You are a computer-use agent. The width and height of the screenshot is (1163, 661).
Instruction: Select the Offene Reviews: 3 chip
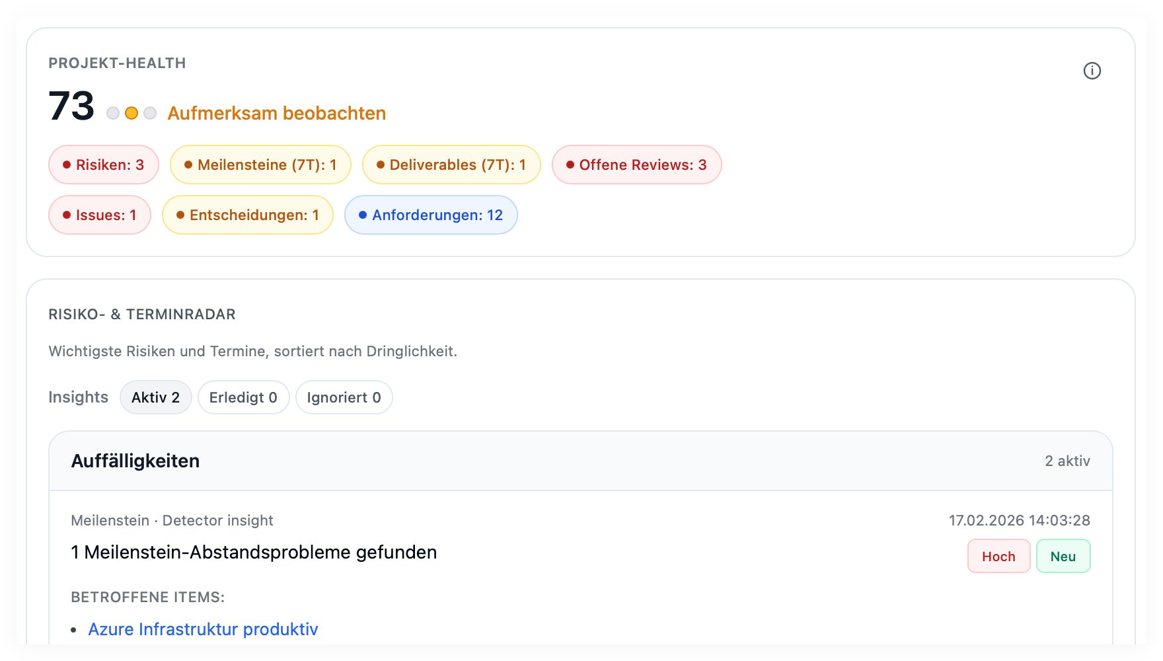tap(636, 164)
